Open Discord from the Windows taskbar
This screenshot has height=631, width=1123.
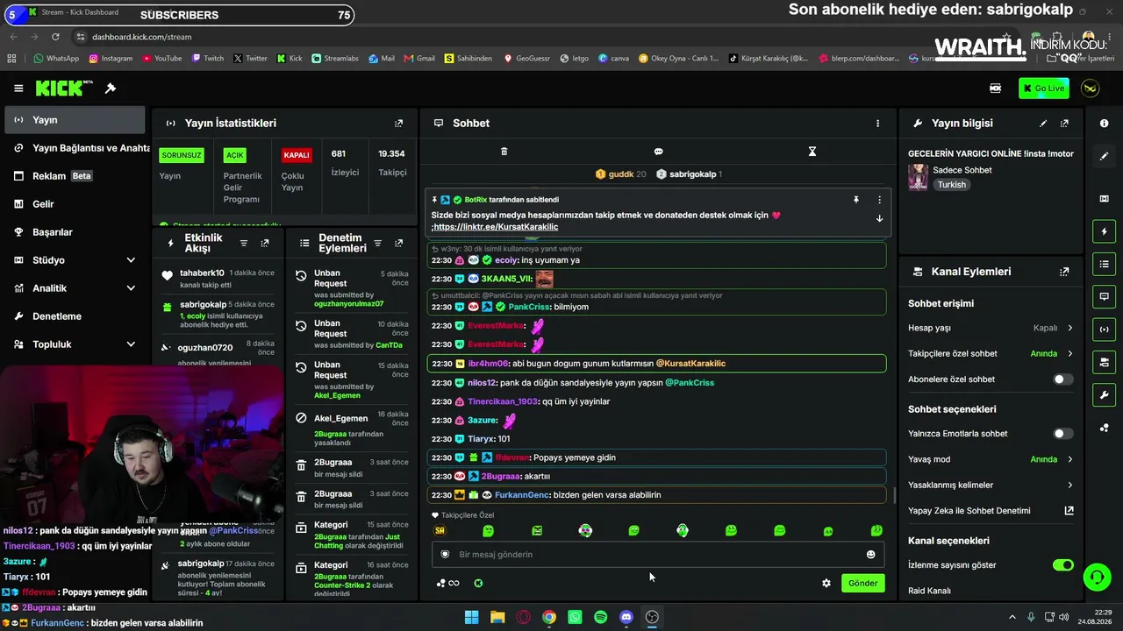point(626,617)
